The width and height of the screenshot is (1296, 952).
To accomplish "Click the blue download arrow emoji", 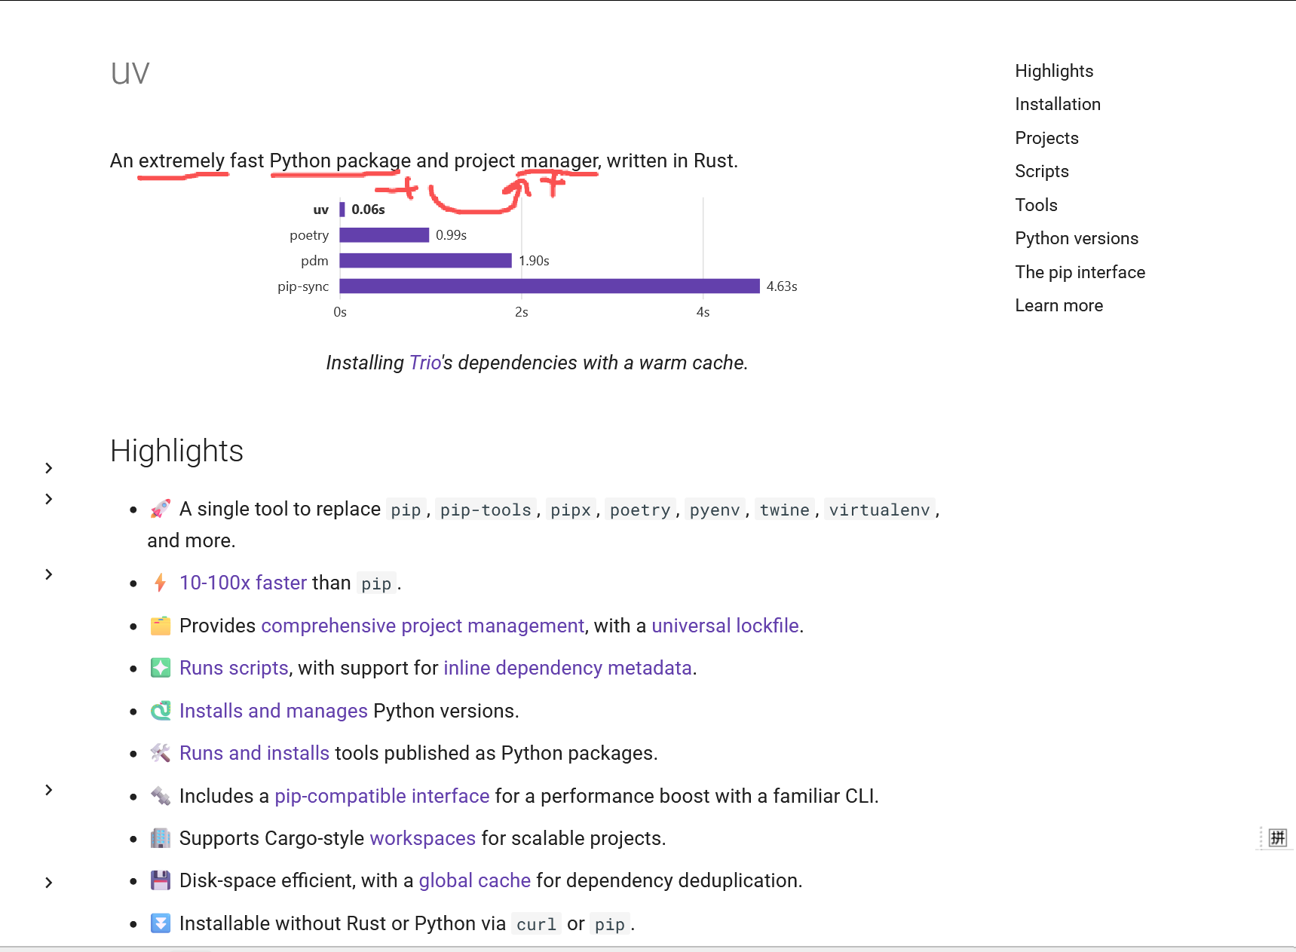I will [160, 923].
